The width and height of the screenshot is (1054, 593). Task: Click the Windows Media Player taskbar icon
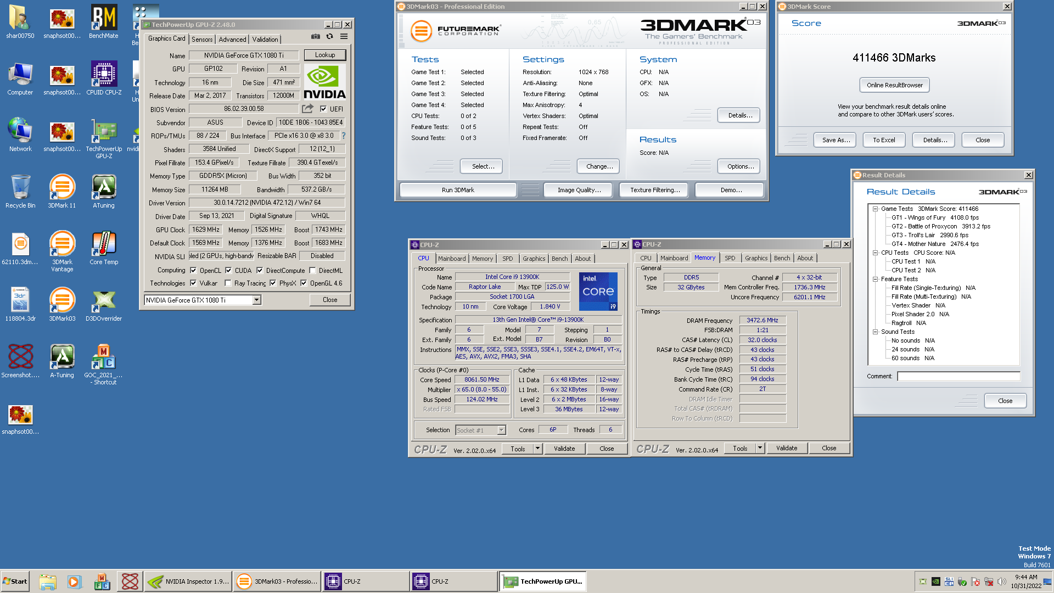[75, 581]
